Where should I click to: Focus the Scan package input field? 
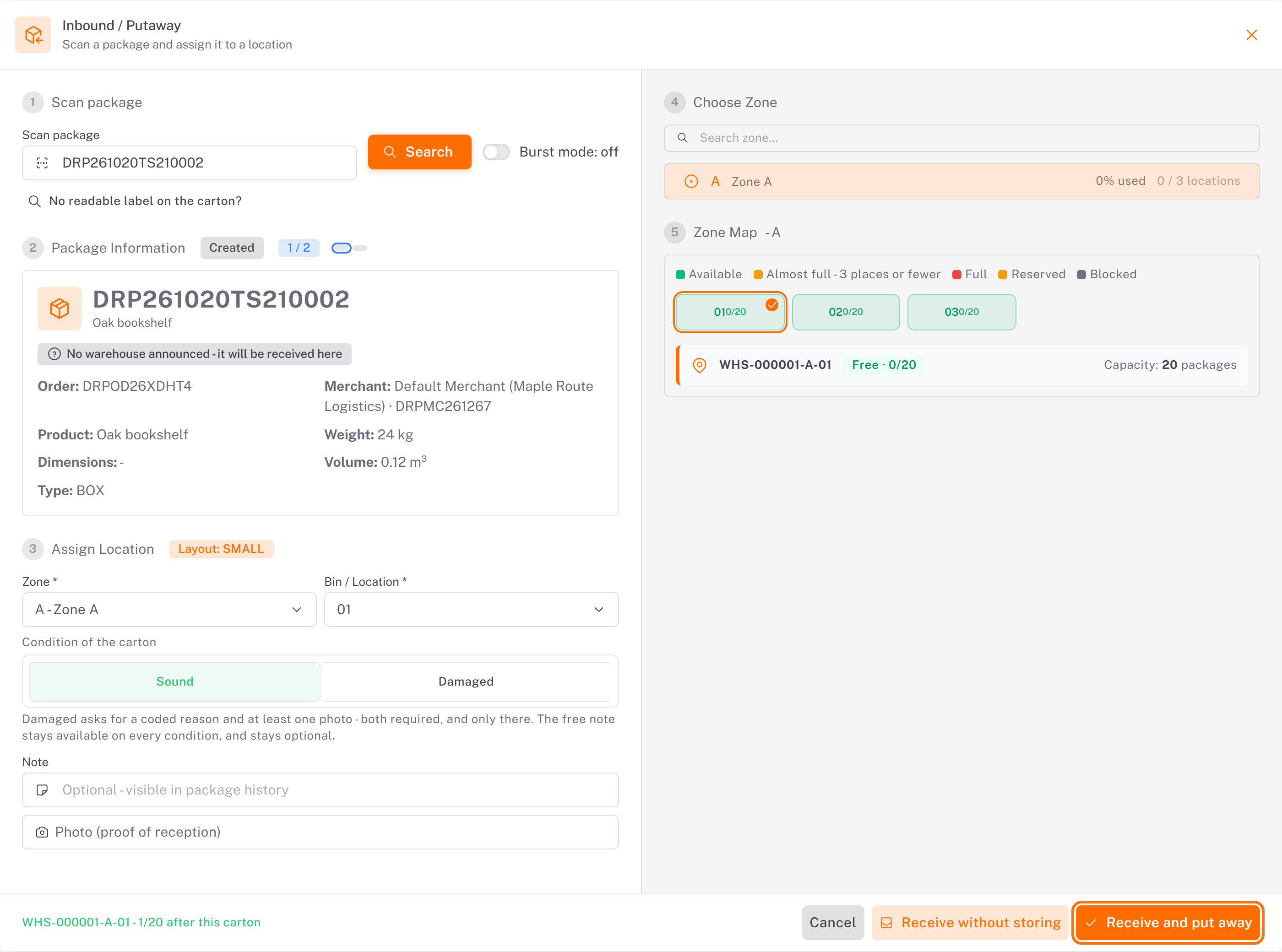point(190,163)
